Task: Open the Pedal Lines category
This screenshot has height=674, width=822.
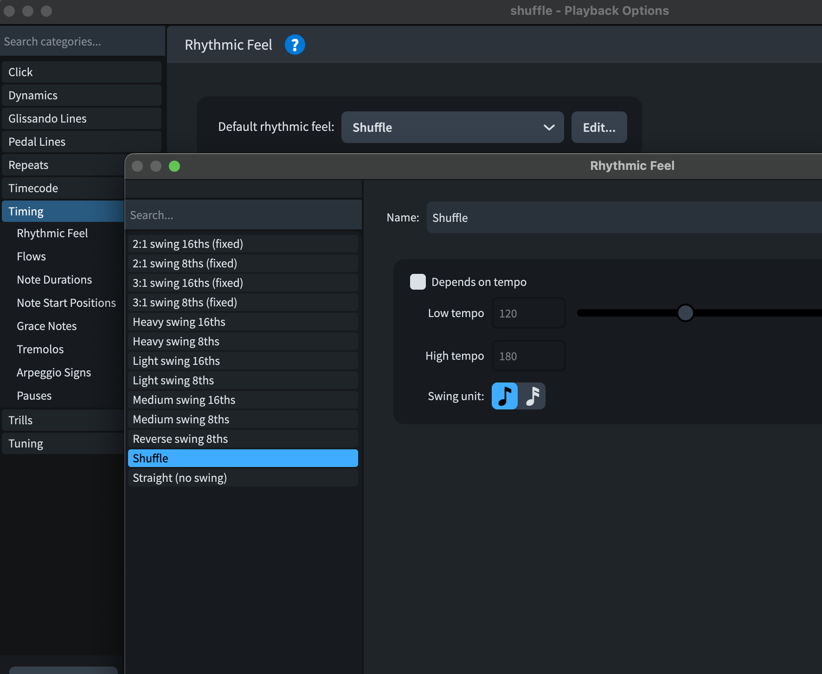Action: [82, 142]
